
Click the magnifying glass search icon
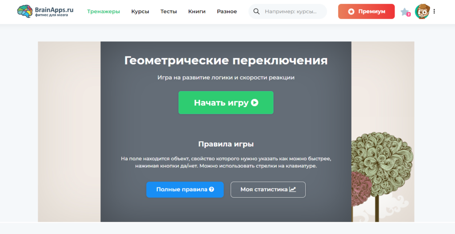[x=257, y=12]
